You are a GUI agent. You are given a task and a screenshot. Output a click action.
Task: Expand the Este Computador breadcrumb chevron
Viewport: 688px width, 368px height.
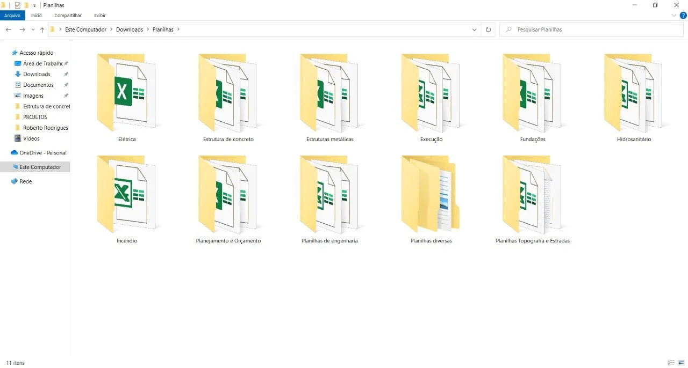pyautogui.click(x=111, y=30)
